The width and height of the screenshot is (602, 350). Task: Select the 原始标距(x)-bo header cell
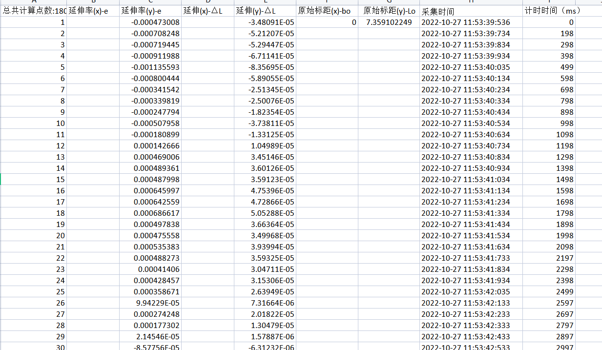[x=327, y=11]
